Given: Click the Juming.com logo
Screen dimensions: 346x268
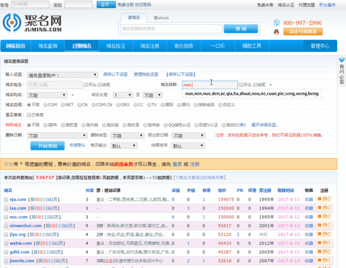Looking at the screenshot, I should coord(32,23).
